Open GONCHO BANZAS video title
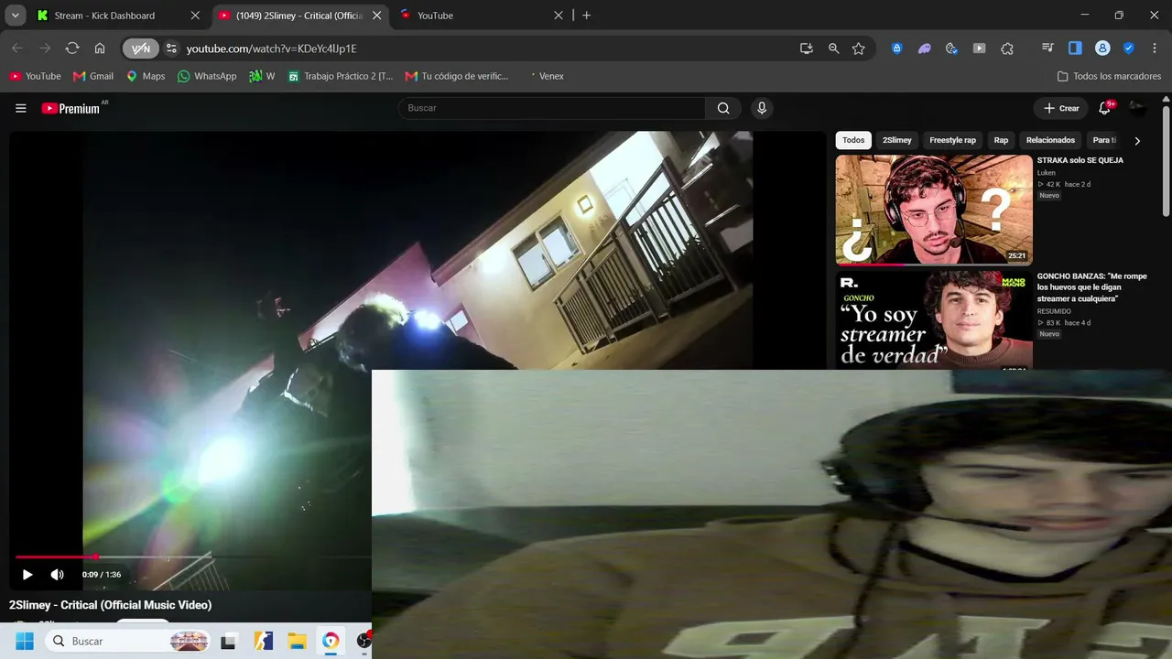Image resolution: width=1172 pixels, height=659 pixels. (x=1091, y=287)
